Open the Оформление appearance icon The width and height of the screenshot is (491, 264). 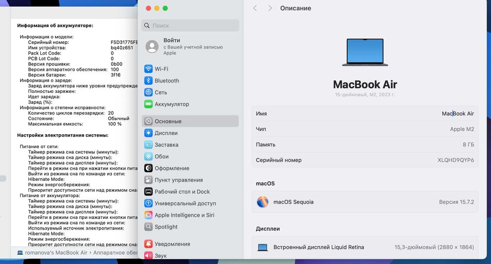click(x=148, y=168)
